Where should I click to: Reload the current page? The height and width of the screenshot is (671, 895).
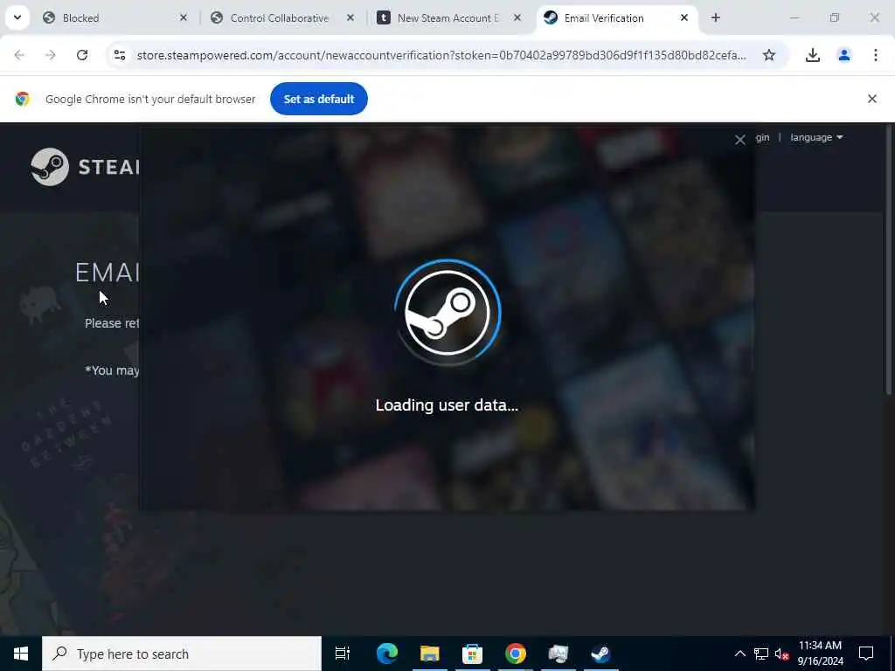[x=82, y=55]
